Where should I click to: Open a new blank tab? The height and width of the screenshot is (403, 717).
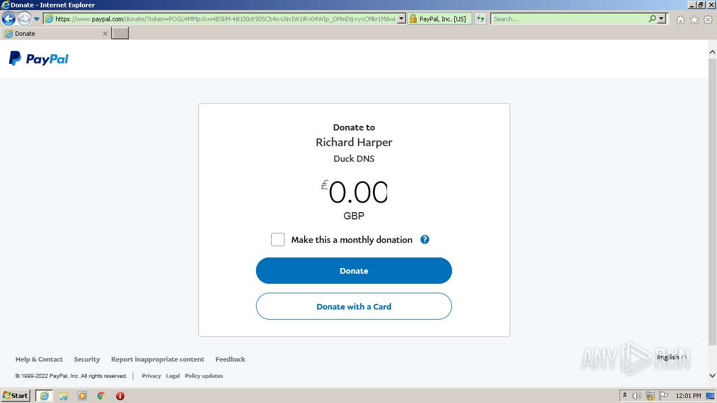tap(120, 34)
